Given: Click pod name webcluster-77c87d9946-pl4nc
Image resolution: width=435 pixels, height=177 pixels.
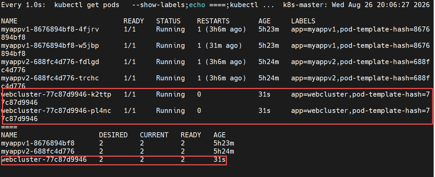Looking at the screenshot, I should (x=56, y=111).
